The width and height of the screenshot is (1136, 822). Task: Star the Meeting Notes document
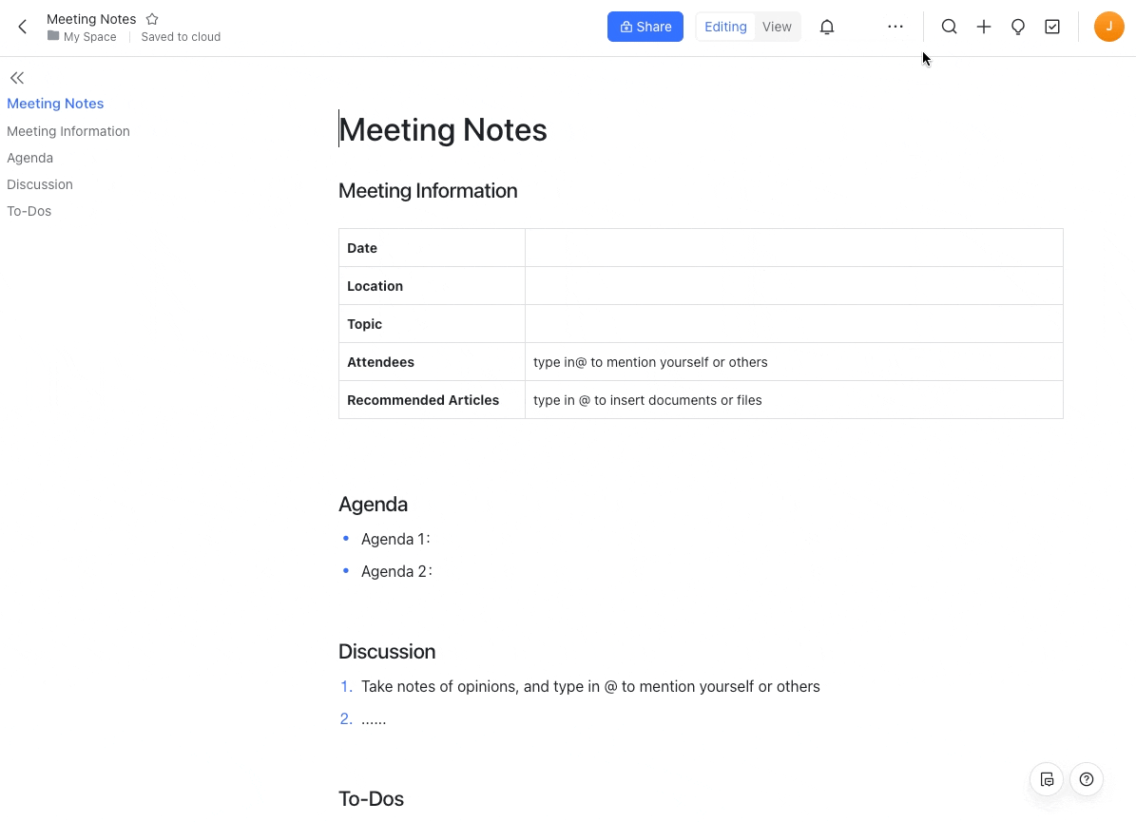click(x=152, y=19)
